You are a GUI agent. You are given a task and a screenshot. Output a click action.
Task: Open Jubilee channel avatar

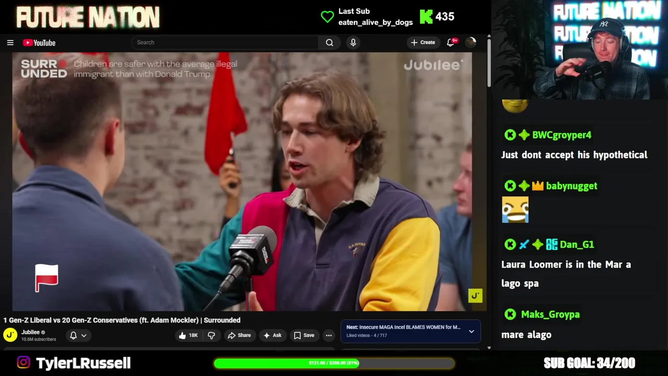(10, 335)
